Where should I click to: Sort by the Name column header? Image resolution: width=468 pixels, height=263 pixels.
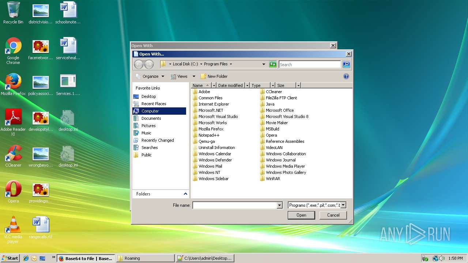[201, 85]
